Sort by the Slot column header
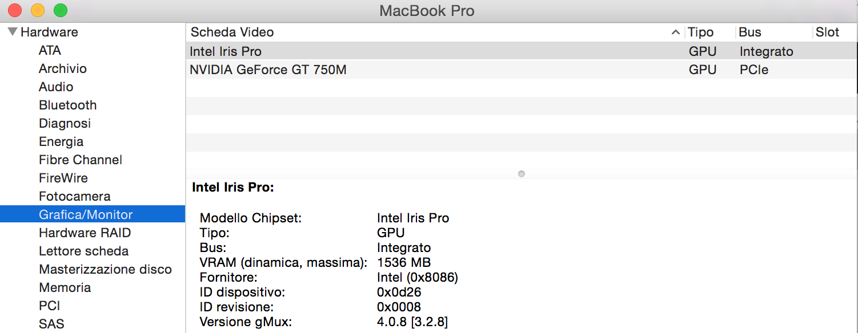 pos(827,32)
